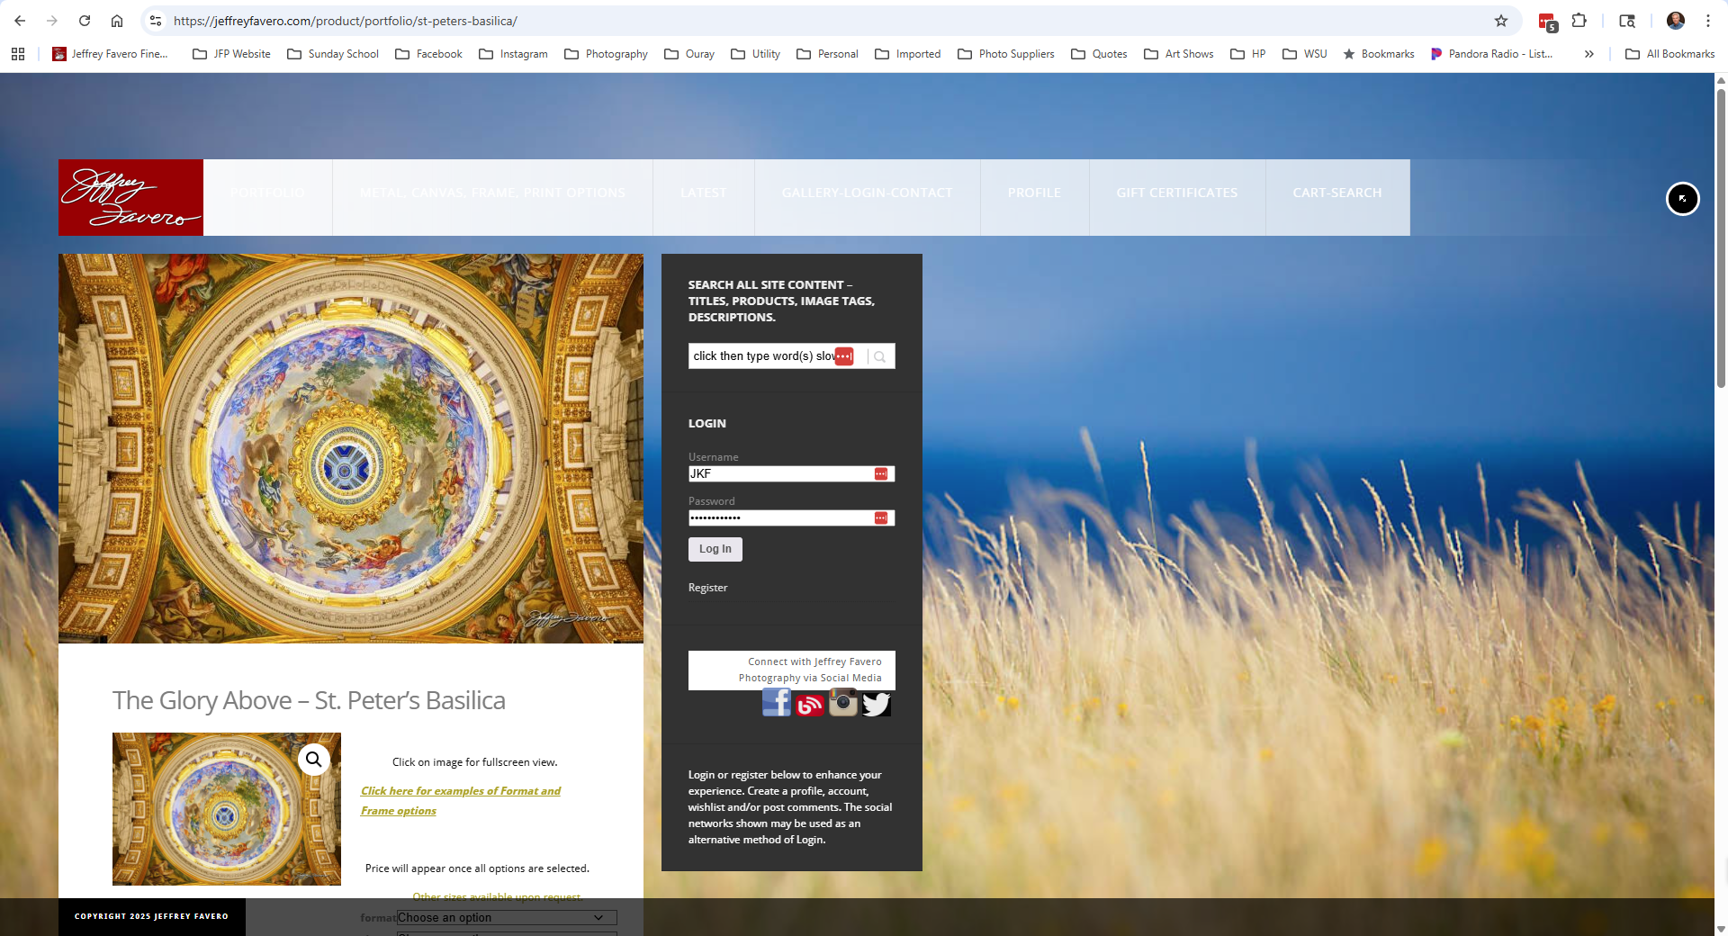Bookmark this page with the star icon
Image resolution: width=1728 pixels, height=936 pixels.
pos(1500,21)
